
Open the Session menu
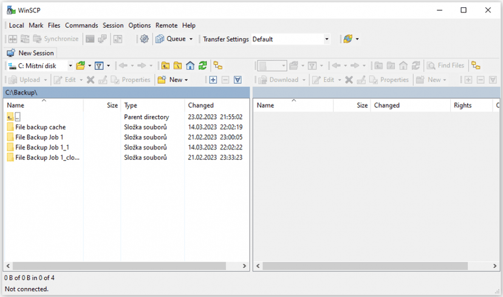click(x=113, y=26)
